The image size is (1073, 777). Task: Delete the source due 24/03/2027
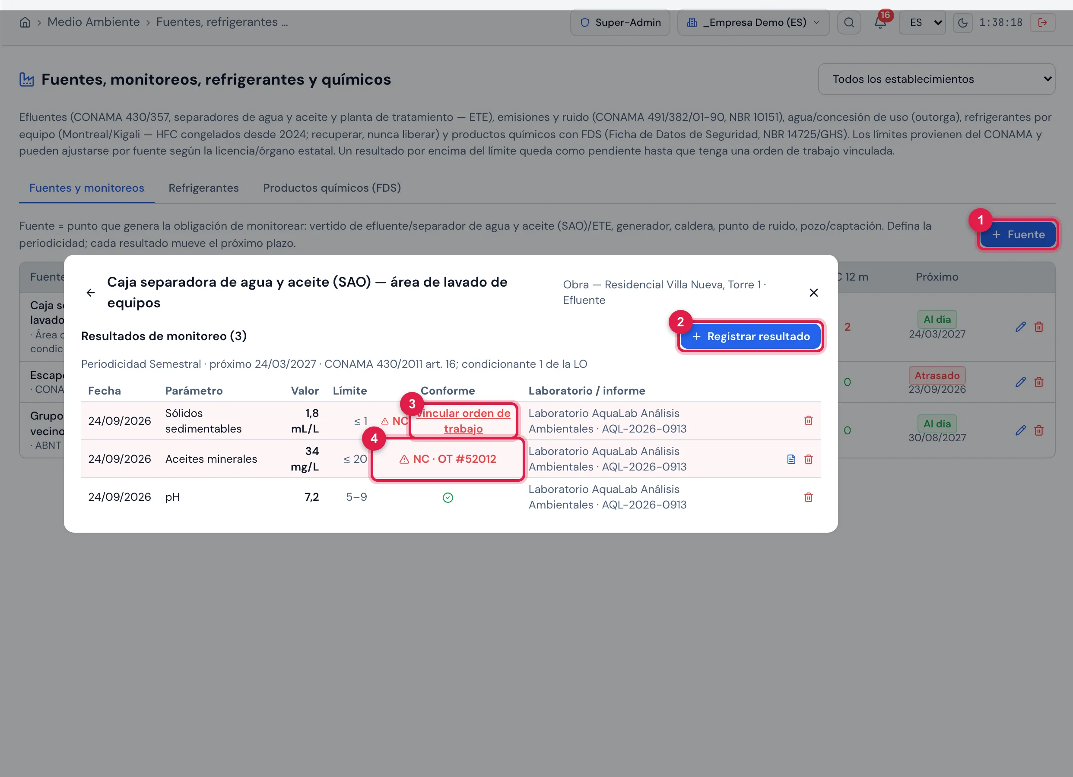click(1038, 327)
